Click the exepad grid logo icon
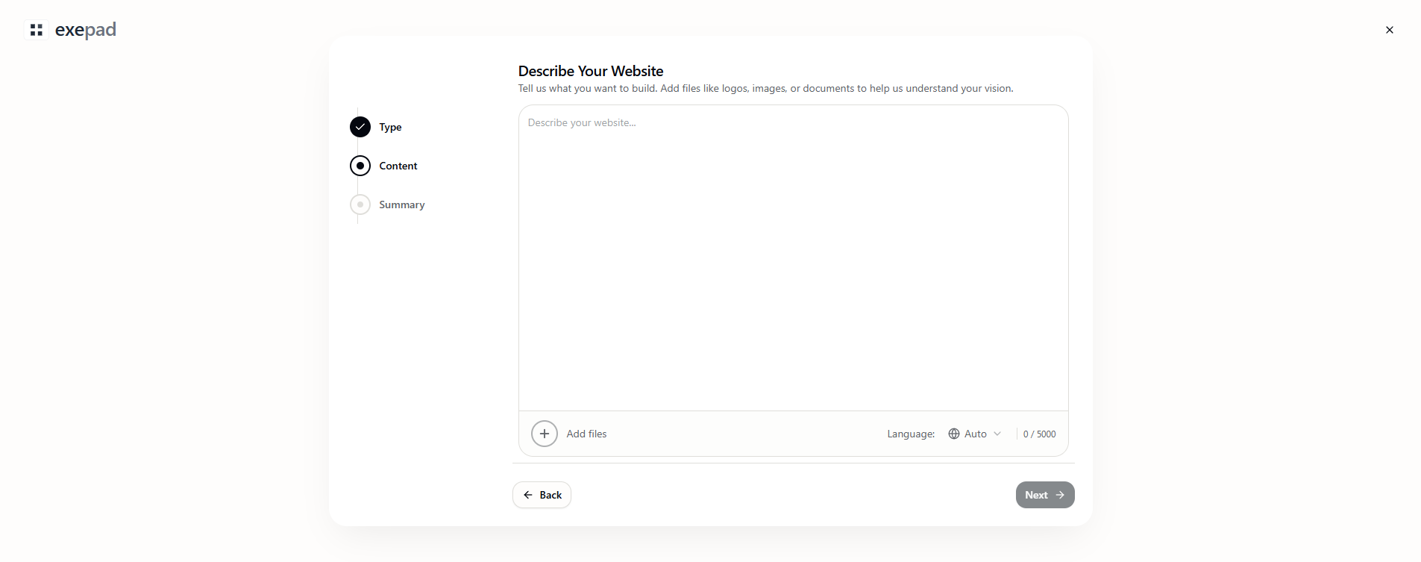The width and height of the screenshot is (1421, 562). (37, 30)
